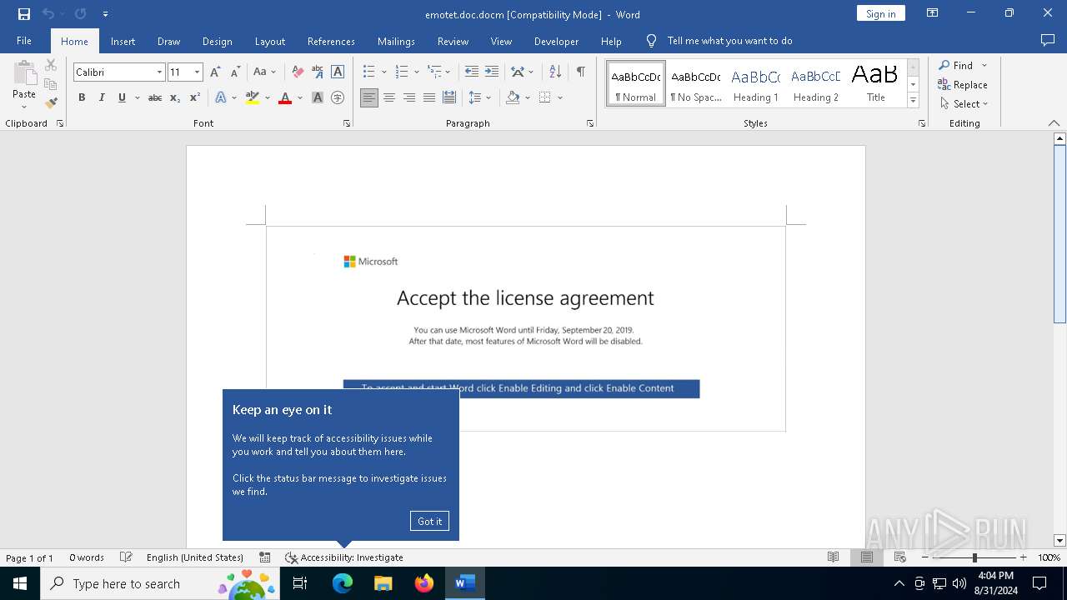Click Accessibility: Investigate status message
Image resolution: width=1067 pixels, height=600 pixels.
344,557
